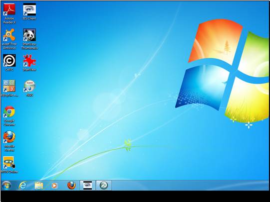Open the Windows Start menu orb

point(6,186)
